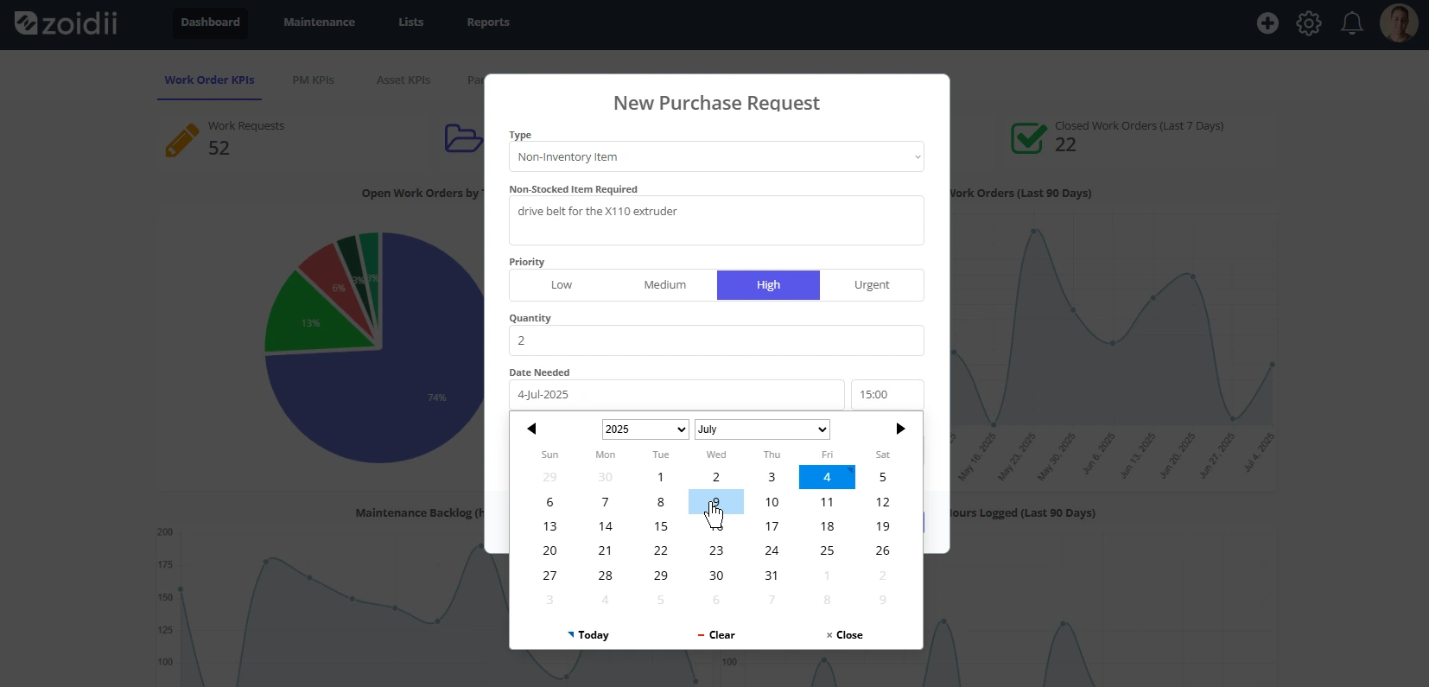Close the date picker
Image resolution: width=1429 pixels, height=687 pixels.
844,635
